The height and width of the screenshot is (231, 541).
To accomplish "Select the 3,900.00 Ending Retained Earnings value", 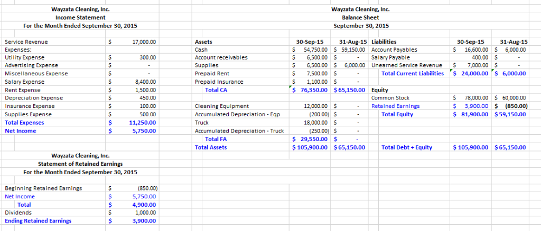I will (145, 221).
